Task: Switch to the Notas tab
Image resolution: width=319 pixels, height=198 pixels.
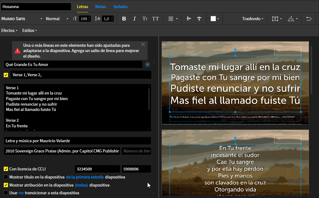Action: pyautogui.click(x=100, y=7)
